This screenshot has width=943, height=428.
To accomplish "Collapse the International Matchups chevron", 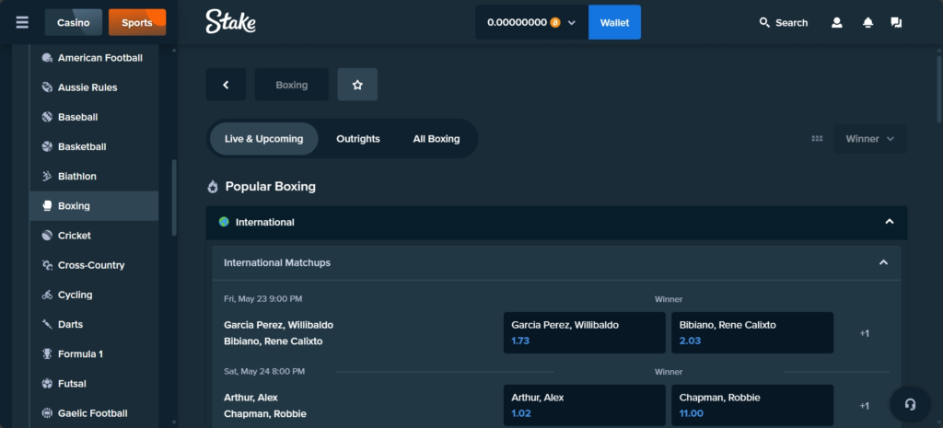I will (x=883, y=262).
